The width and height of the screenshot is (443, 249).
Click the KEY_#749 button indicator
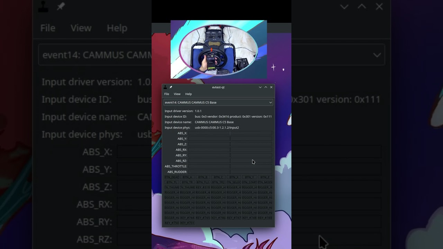point(265,218)
